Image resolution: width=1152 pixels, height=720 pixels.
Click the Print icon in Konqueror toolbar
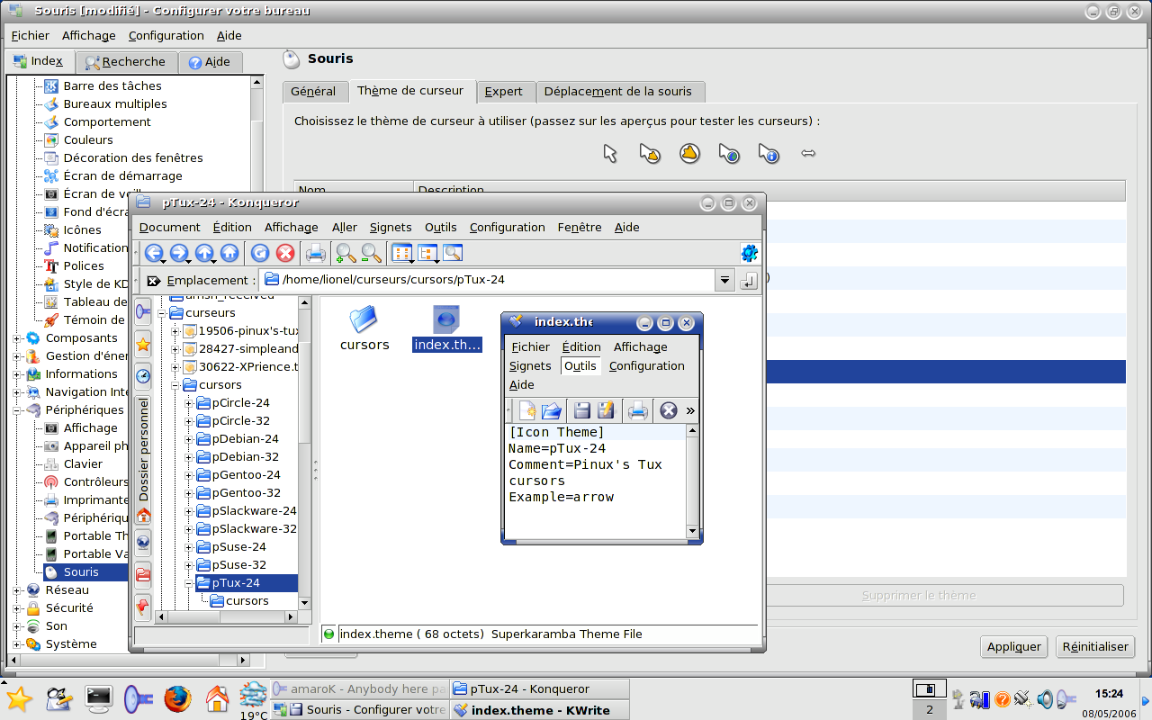[x=316, y=254]
